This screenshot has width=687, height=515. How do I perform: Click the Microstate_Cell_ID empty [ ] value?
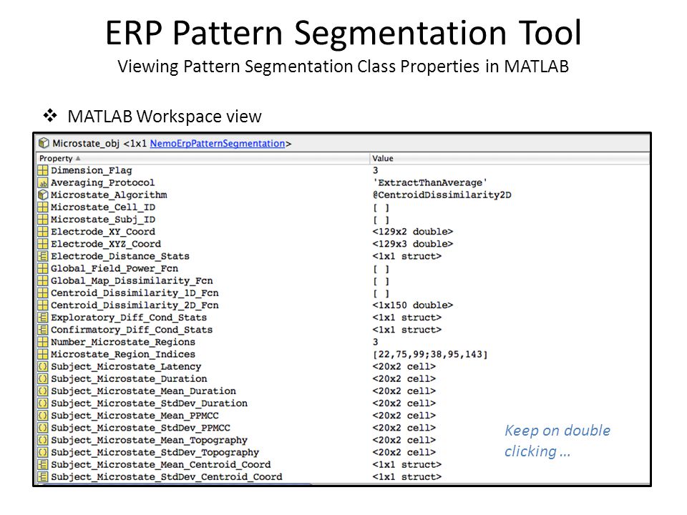click(381, 207)
